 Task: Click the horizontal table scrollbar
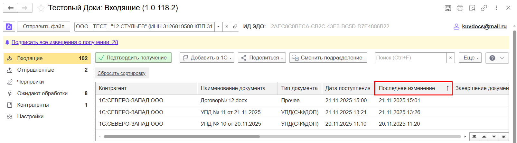tap(182, 137)
